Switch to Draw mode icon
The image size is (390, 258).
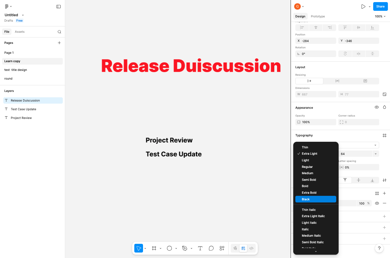point(235,248)
